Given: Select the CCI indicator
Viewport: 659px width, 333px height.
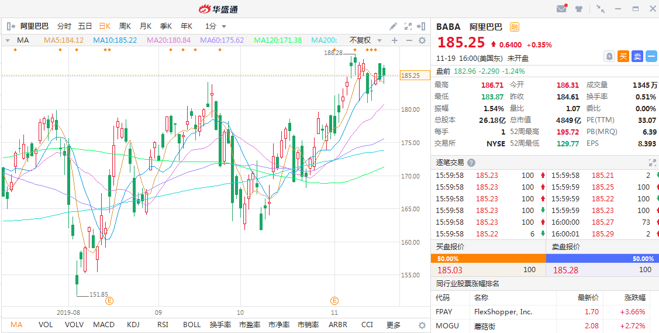Looking at the screenshot, I should [x=367, y=325].
